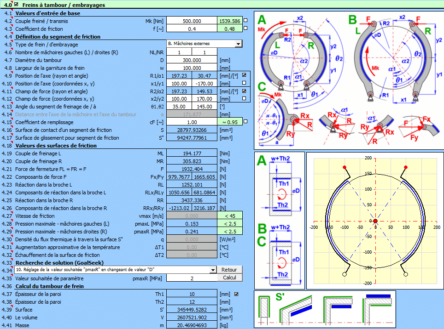The width and height of the screenshot is (444, 329).
Task: Edit the left jaw count NL field
Action: tap(179, 52)
